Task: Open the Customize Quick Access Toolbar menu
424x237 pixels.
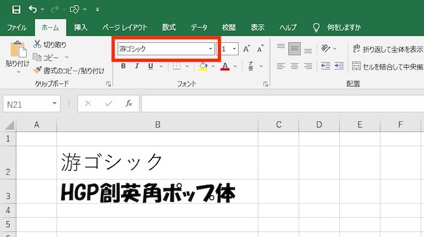Action: pyautogui.click(x=98, y=10)
